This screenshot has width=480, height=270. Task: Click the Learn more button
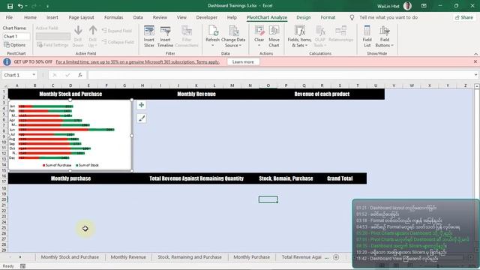[243, 61]
